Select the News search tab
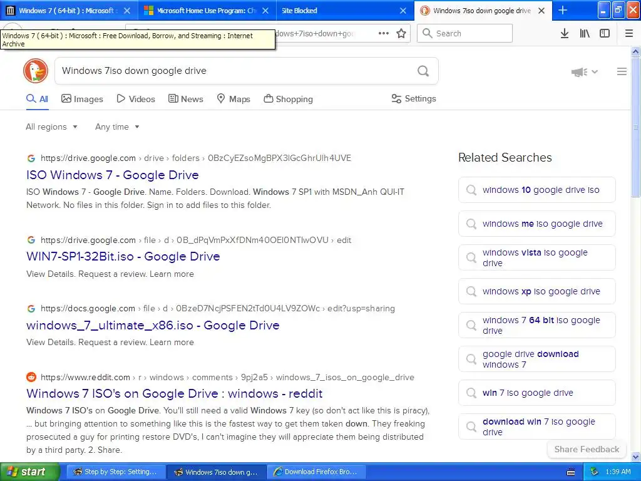 tap(185, 99)
